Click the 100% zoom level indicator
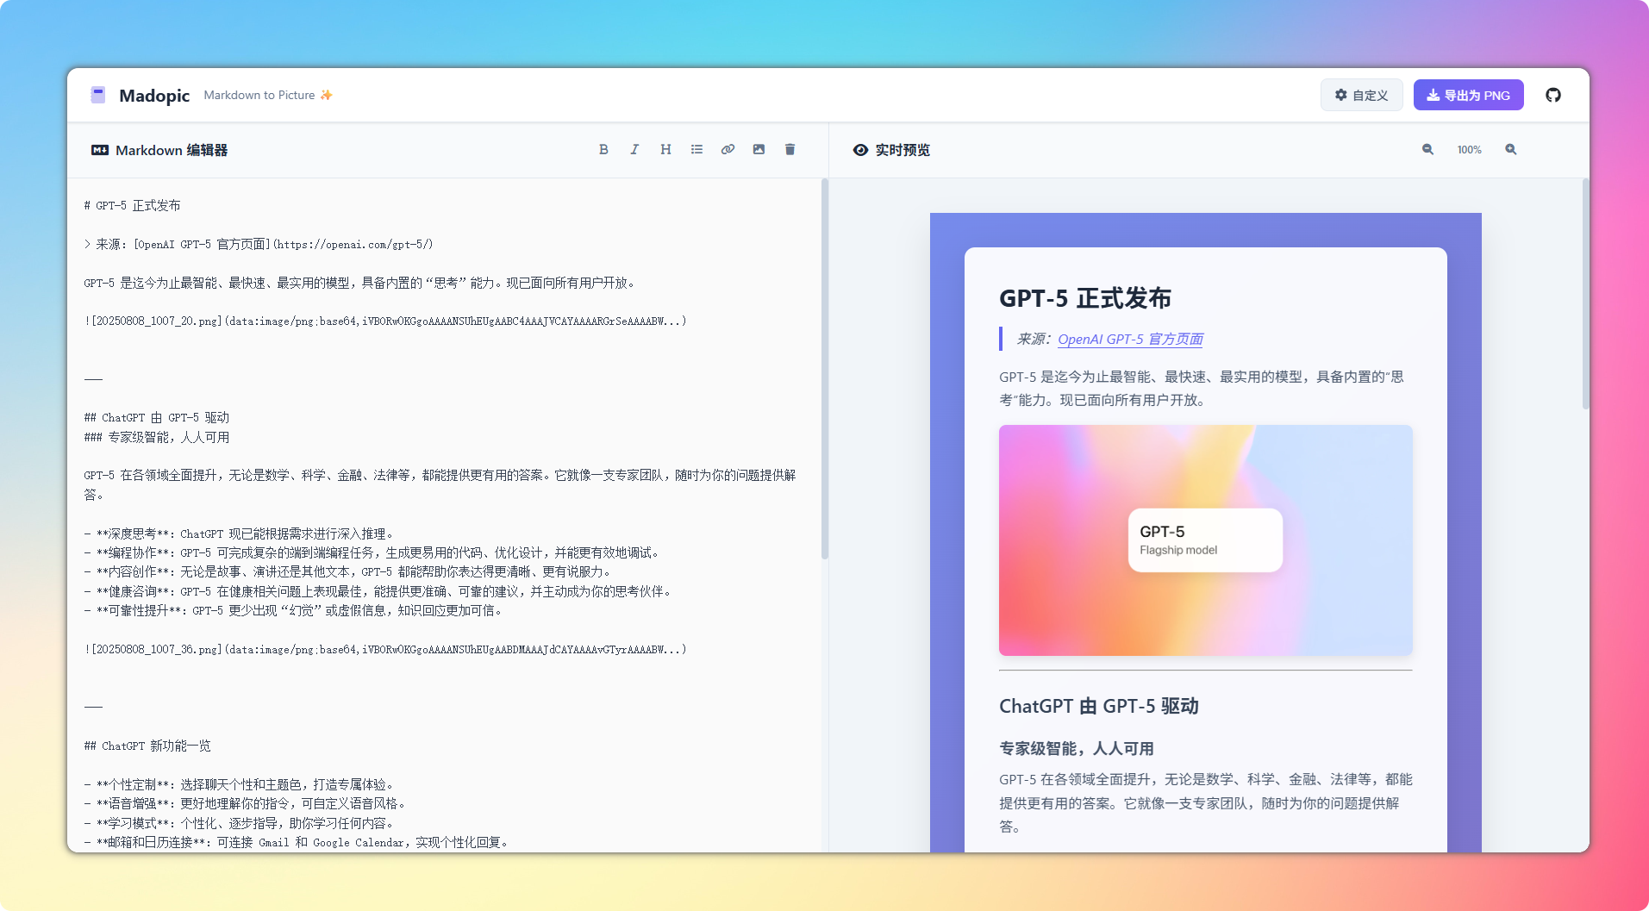 tap(1469, 149)
